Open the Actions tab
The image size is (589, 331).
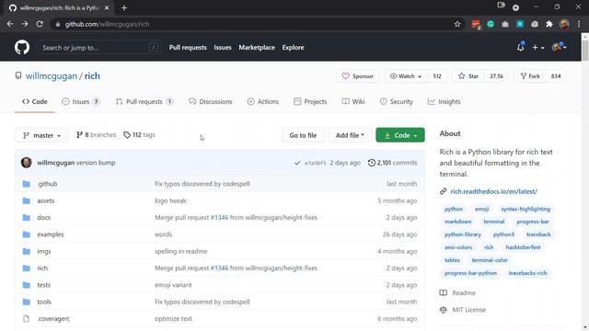[x=263, y=102]
